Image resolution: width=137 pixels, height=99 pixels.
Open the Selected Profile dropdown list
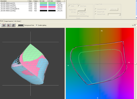(x=120, y=14)
